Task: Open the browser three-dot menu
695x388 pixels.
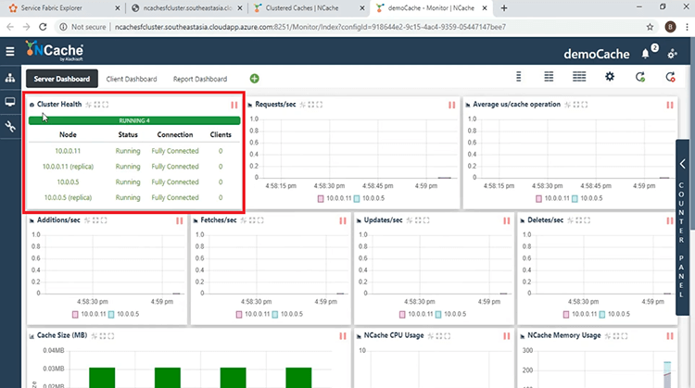Action: pos(687,27)
